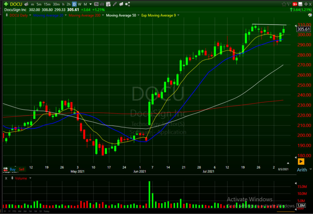The height and width of the screenshot is (214, 313).
Task: Click the small up arrow below price axis
Action: [288, 163]
